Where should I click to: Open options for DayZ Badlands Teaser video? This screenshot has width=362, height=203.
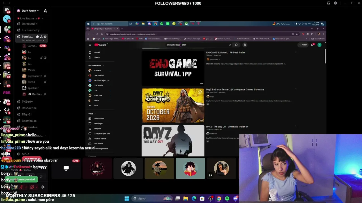pos(296,89)
